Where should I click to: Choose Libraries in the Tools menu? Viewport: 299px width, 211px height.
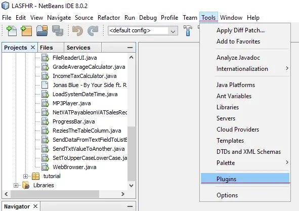point(245,107)
